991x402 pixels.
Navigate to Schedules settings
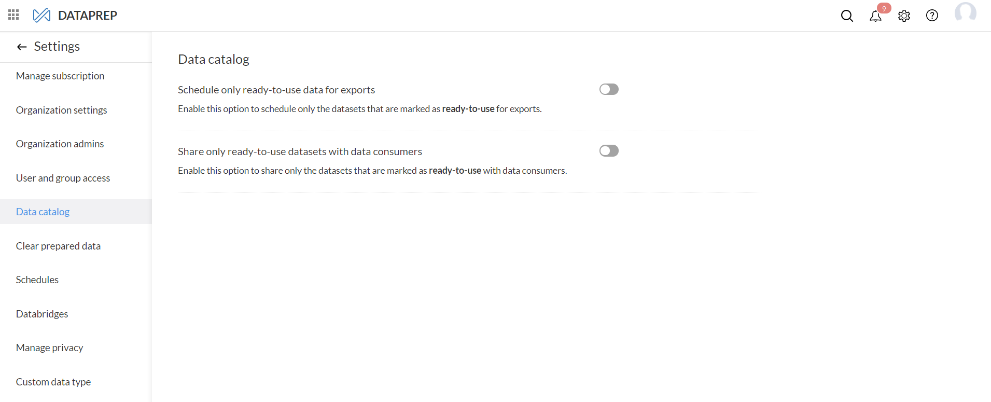[37, 280]
